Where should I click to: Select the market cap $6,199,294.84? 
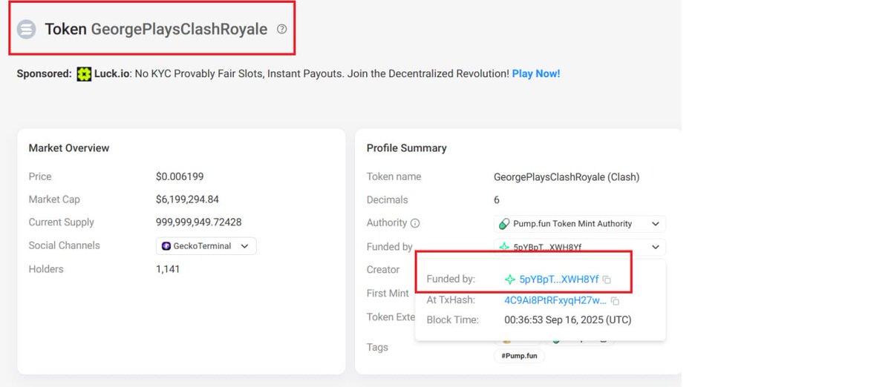[187, 199]
